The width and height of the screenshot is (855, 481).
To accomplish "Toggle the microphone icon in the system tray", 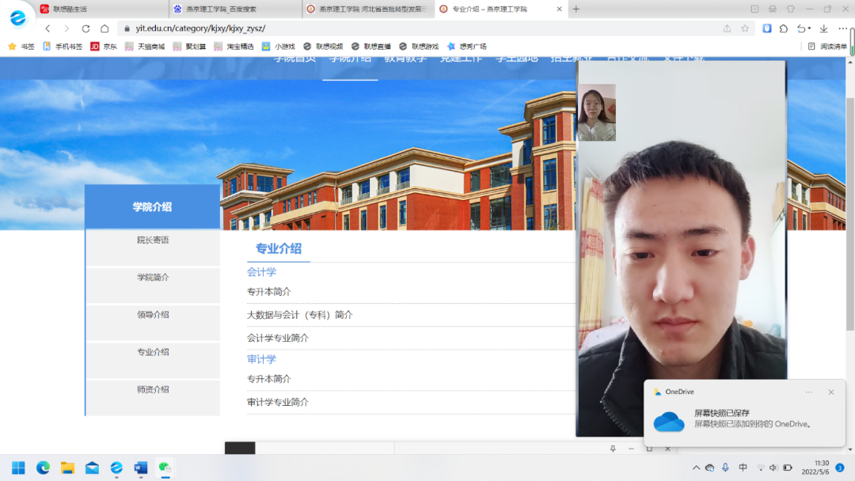I will (x=725, y=468).
